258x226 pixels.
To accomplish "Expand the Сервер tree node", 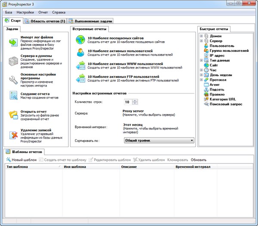I will point(201,41).
